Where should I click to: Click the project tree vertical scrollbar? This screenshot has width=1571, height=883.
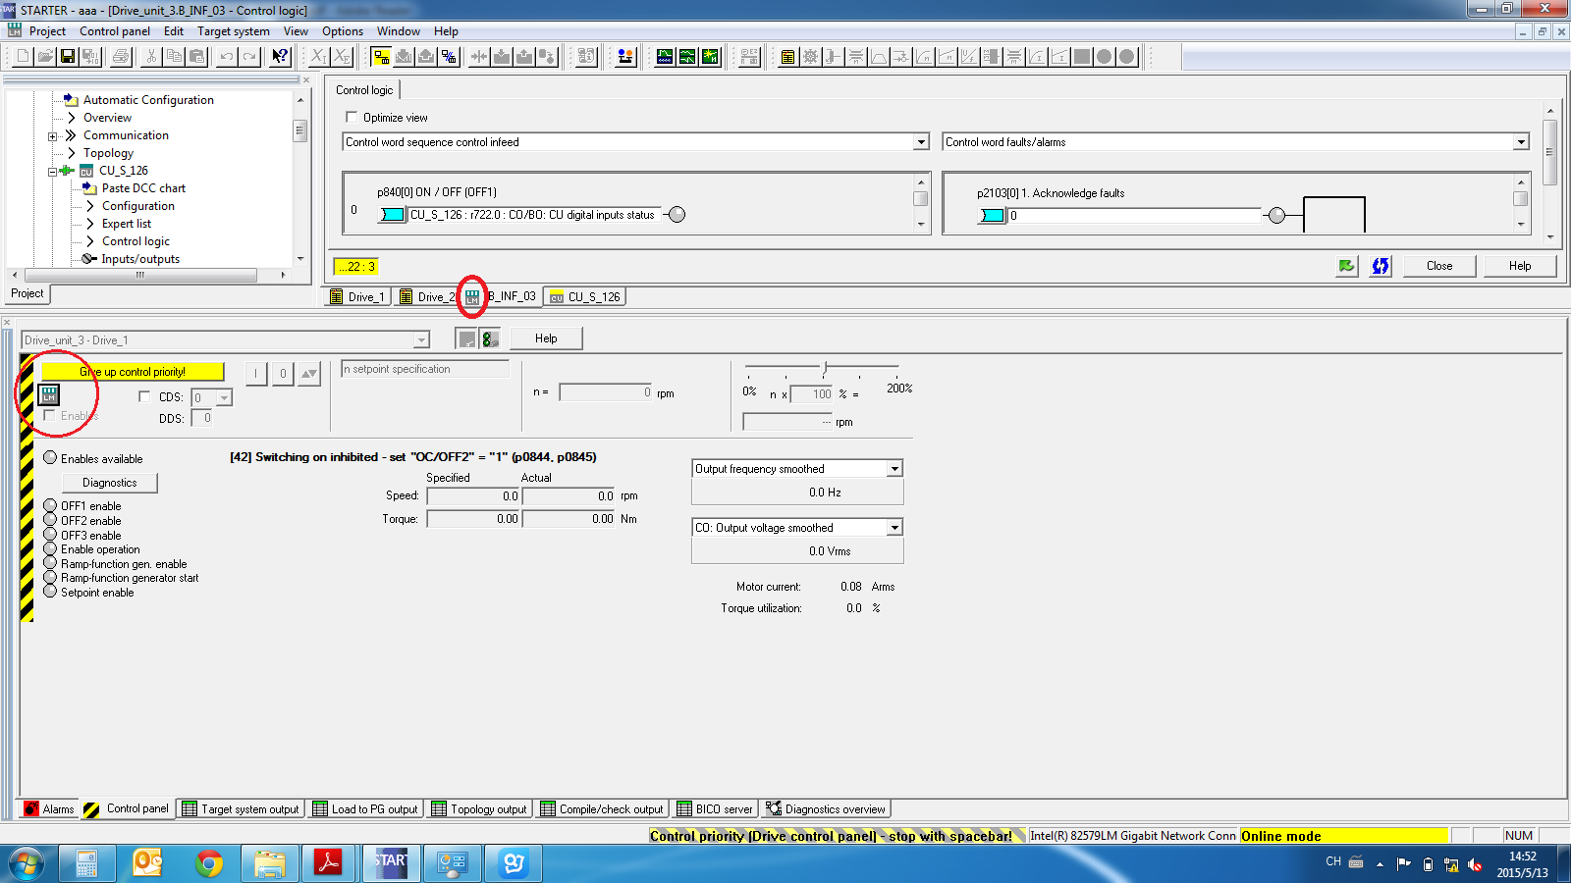(300, 179)
